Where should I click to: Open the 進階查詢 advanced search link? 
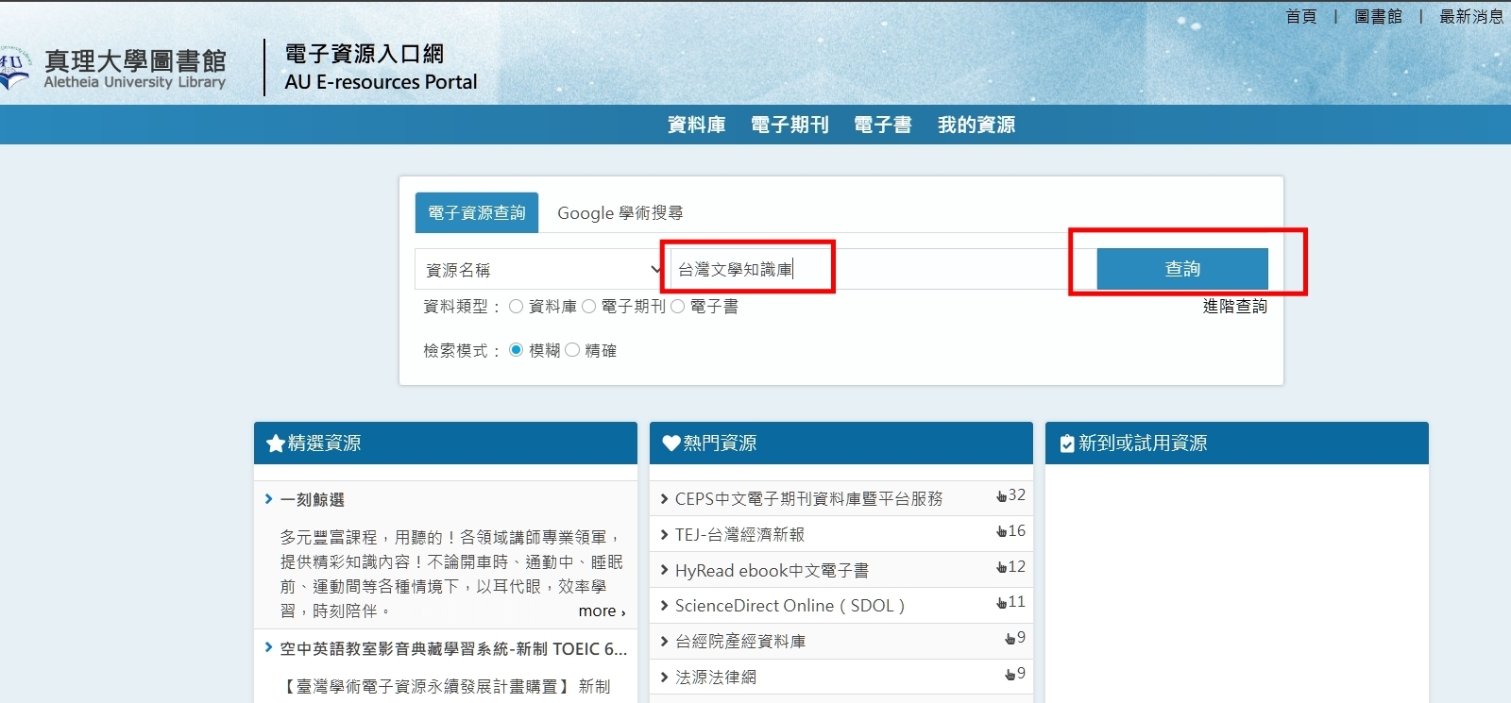pos(1235,306)
